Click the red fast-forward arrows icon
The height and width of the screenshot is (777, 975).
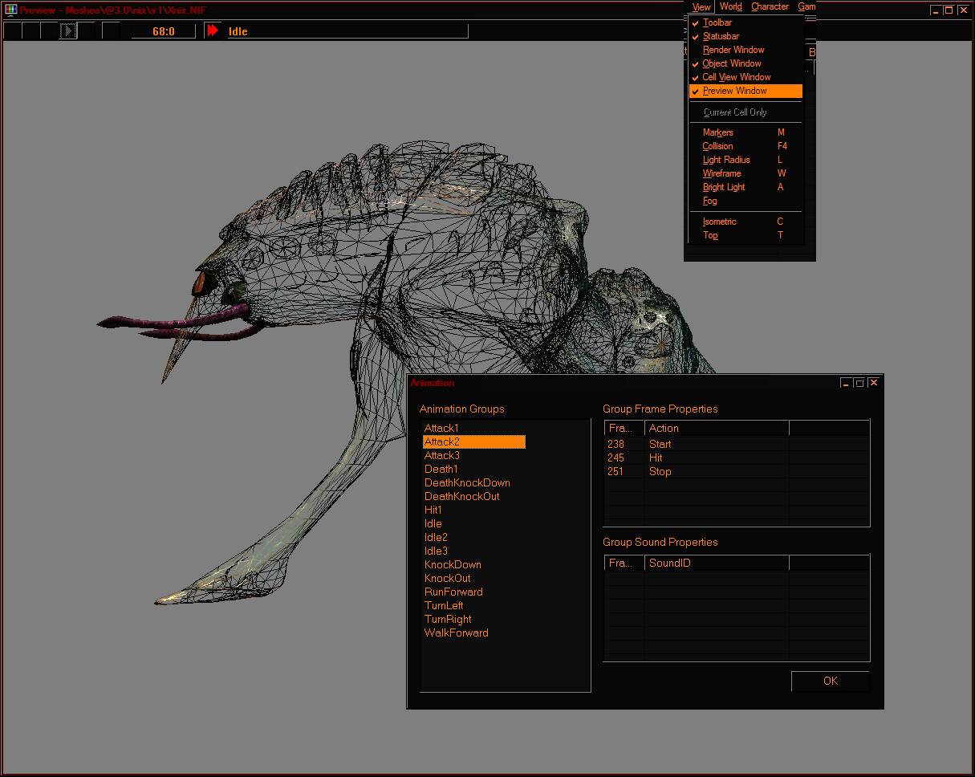click(213, 31)
